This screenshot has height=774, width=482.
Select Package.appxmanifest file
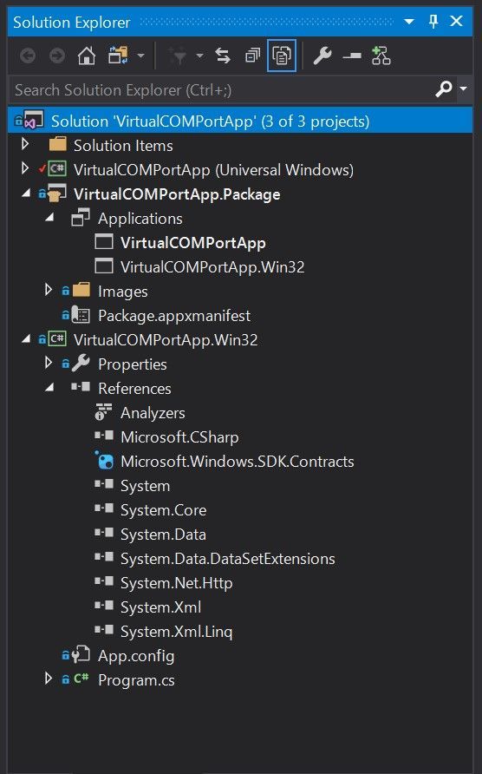174,316
